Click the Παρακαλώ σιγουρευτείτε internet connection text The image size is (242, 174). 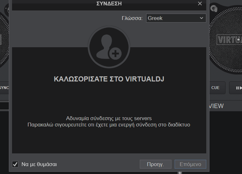(x=109, y=125)
